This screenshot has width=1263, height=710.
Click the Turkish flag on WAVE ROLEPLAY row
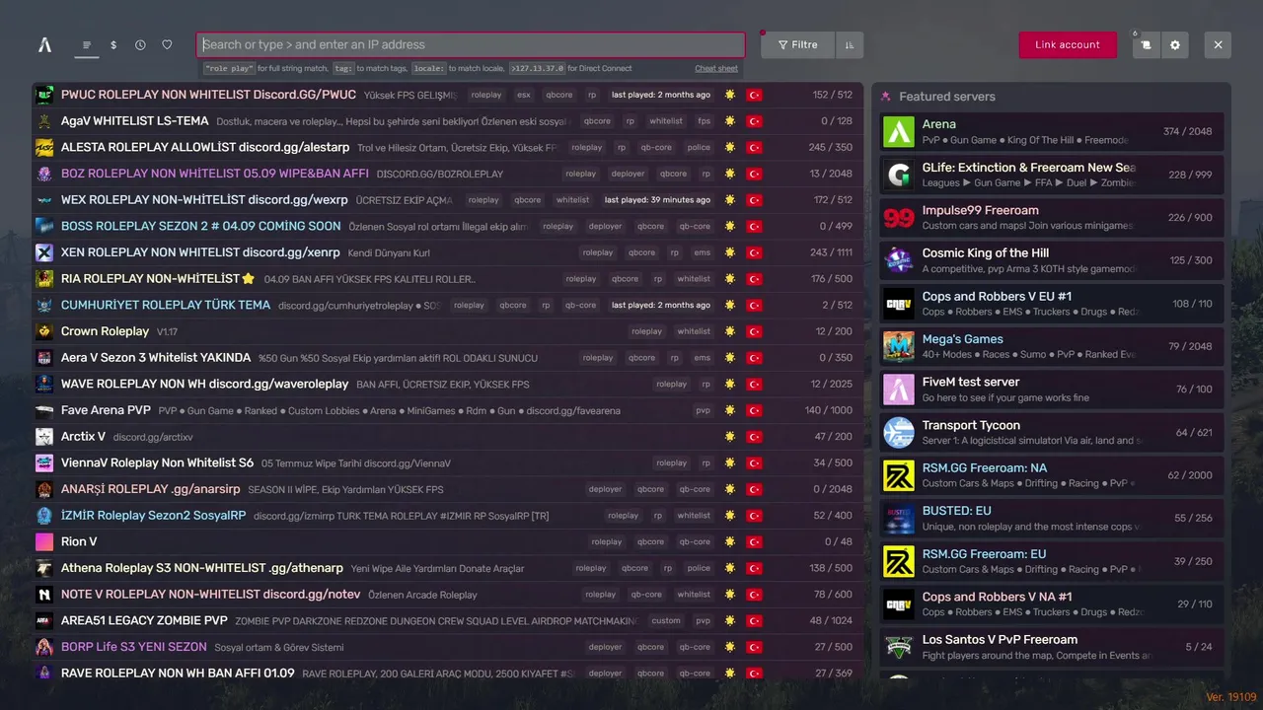click(755, 384)
